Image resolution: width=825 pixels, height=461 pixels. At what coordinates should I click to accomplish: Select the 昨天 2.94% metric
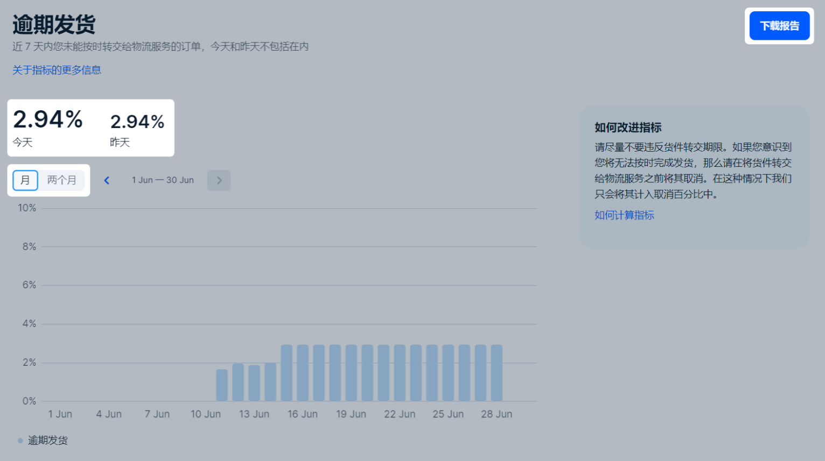tap(137, 127)
